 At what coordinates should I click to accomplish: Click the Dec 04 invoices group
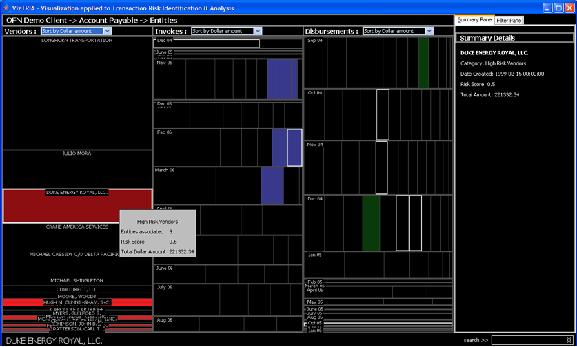point(206,43)
